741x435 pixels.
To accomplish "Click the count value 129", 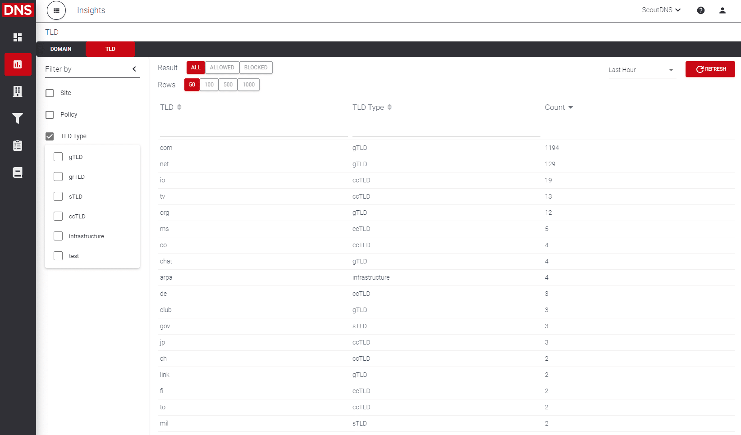I will point(550,164).
